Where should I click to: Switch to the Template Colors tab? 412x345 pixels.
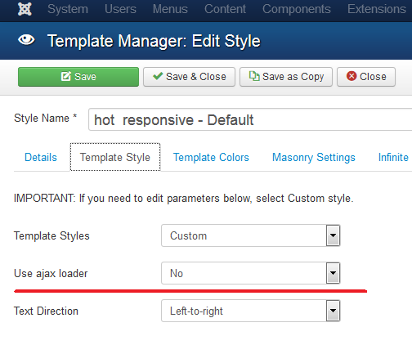click(x=211, y=158)
